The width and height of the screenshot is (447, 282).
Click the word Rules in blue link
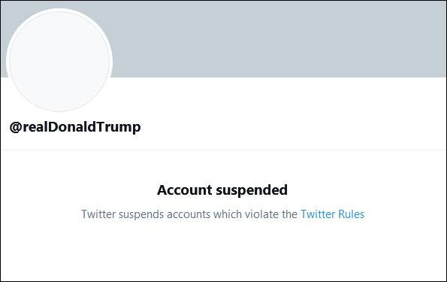351,214
